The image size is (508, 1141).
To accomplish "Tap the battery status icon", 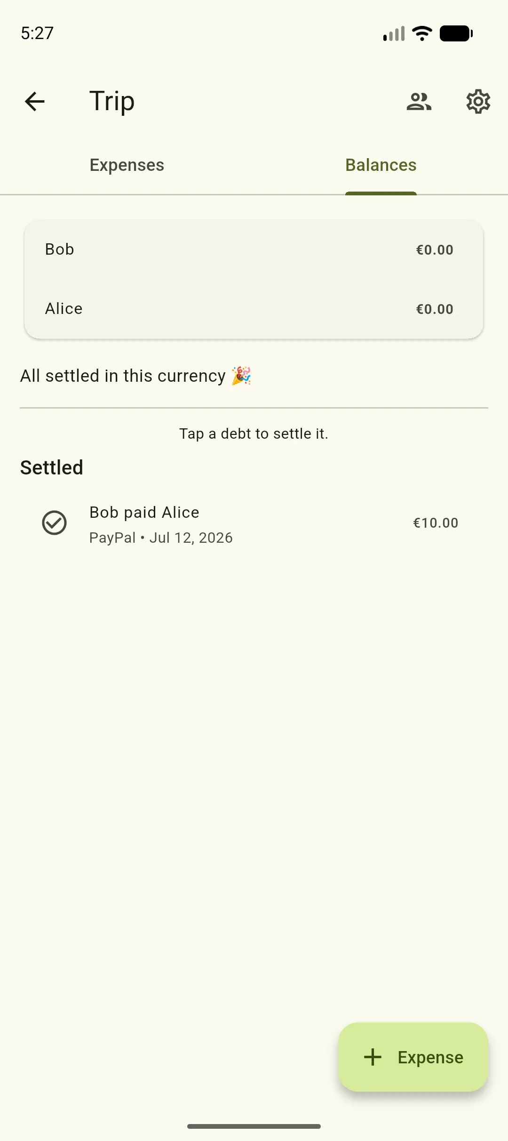I will [x=456, y=33].
